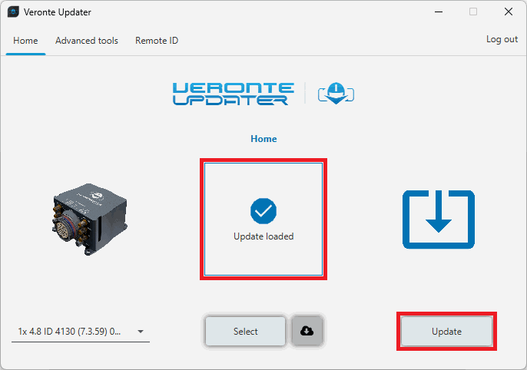Viewport: 527px width, 370px height.
Task: Click the blue checkmark circle icon
Action: (x=263, y=210)
